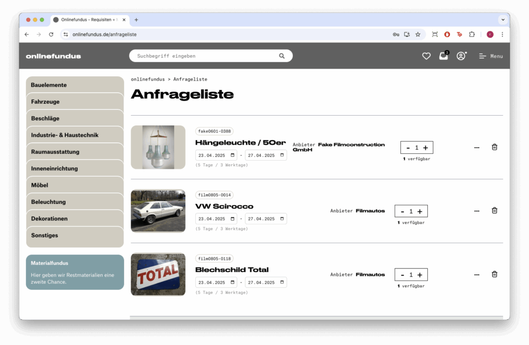This screenshot has width=529, height=345.
Task: Delete Hängeleuchte / 50er with trash icon
Action: tap(494, 147)
